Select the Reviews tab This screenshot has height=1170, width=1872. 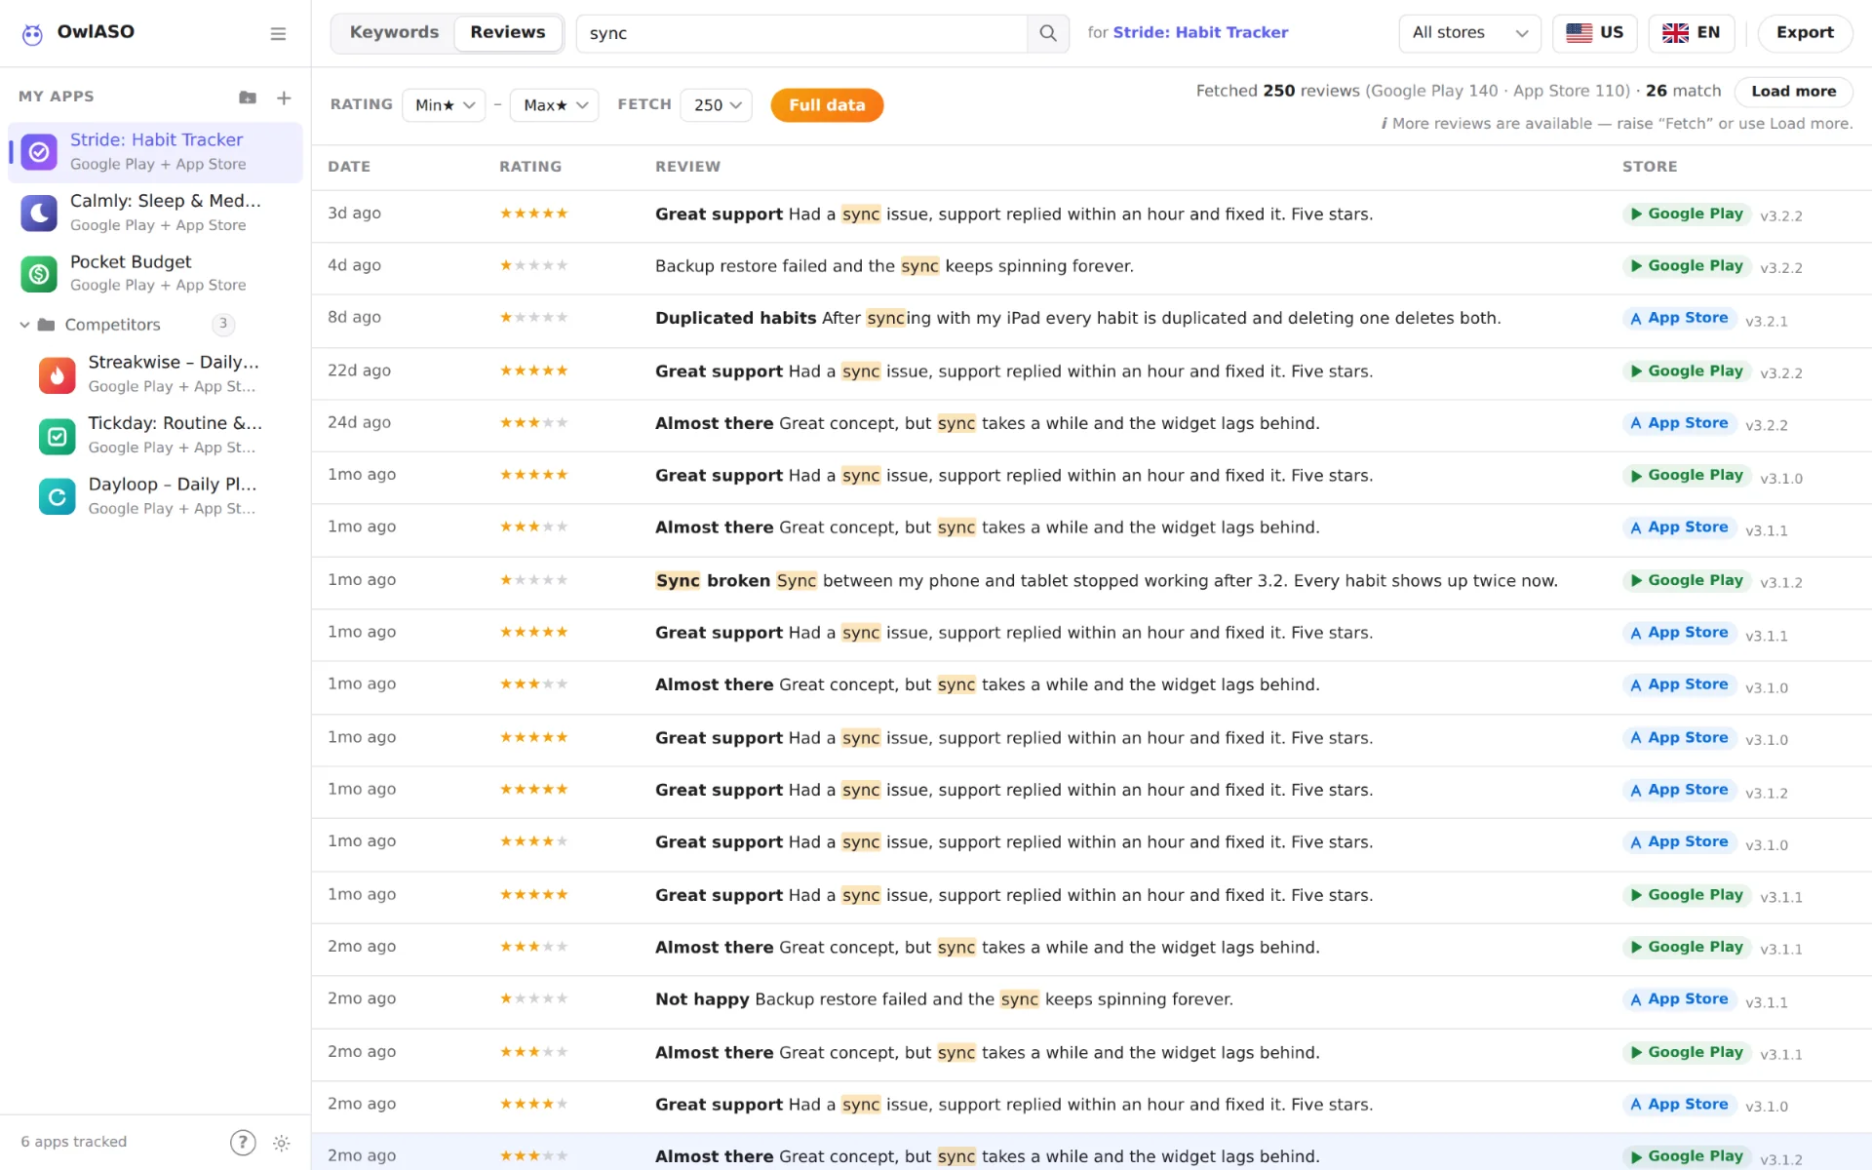click(508, 32)
